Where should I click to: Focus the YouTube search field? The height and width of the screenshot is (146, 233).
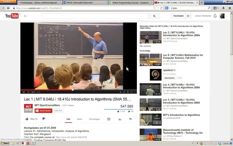[95, 16]
